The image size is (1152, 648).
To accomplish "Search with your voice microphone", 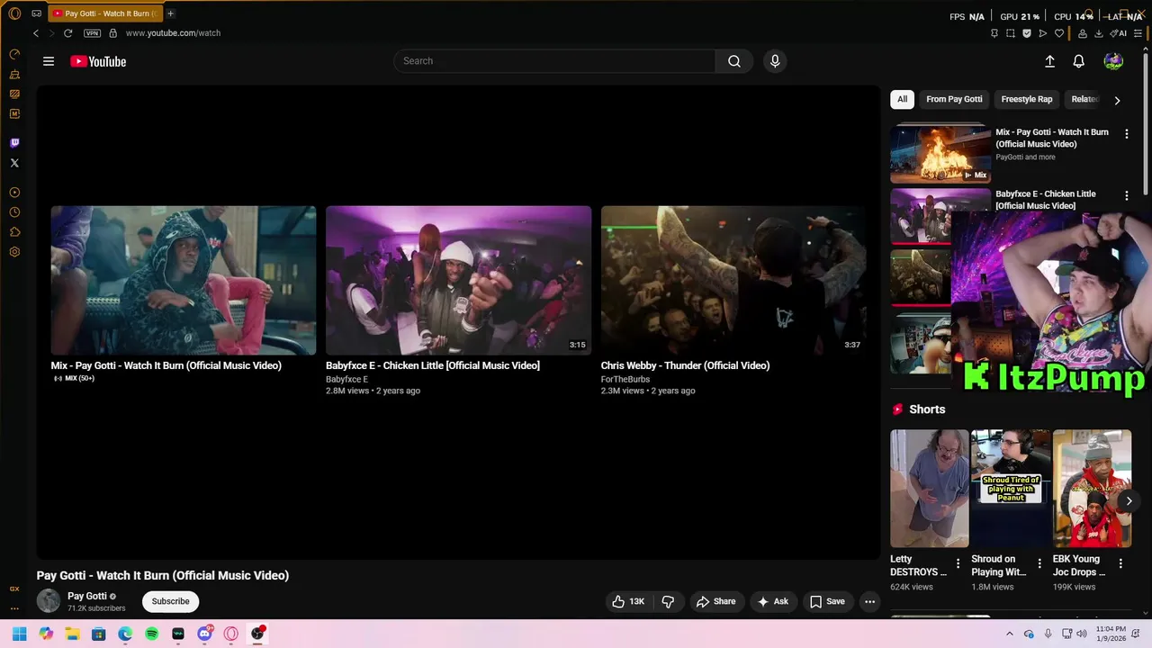I will coord(775,61).
